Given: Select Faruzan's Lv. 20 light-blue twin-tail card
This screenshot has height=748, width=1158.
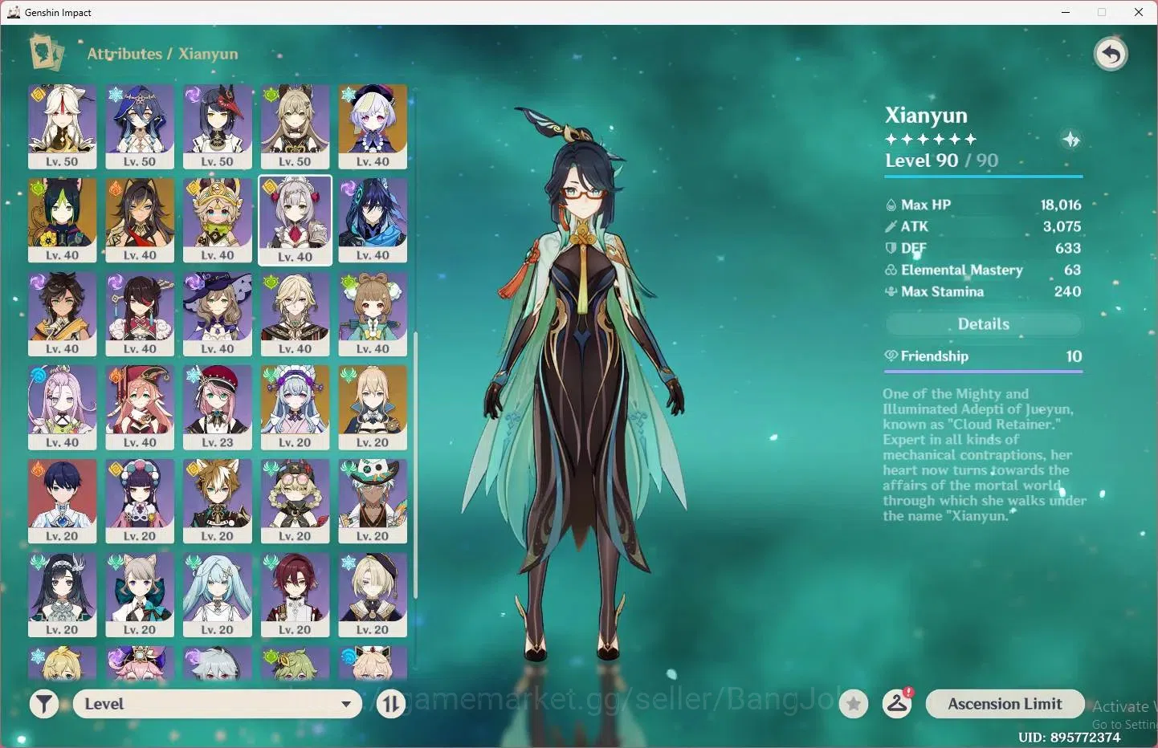Looking at the screenshot, I should pos(218,596).
